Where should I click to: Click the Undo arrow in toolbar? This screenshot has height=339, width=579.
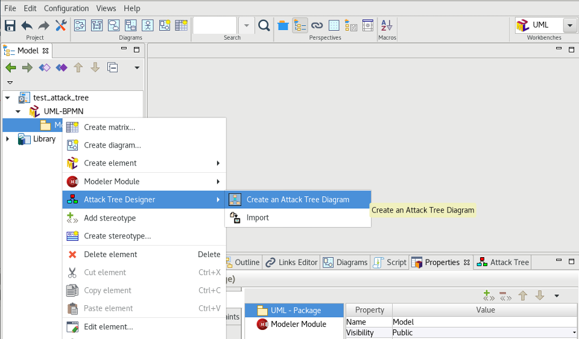click(x=27, y=25)
